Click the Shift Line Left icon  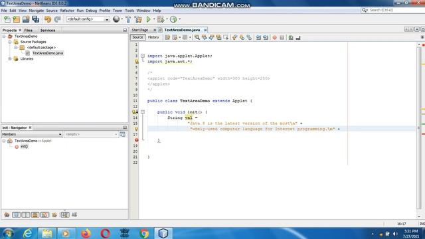pyautogui.click(x=258, y=38)
